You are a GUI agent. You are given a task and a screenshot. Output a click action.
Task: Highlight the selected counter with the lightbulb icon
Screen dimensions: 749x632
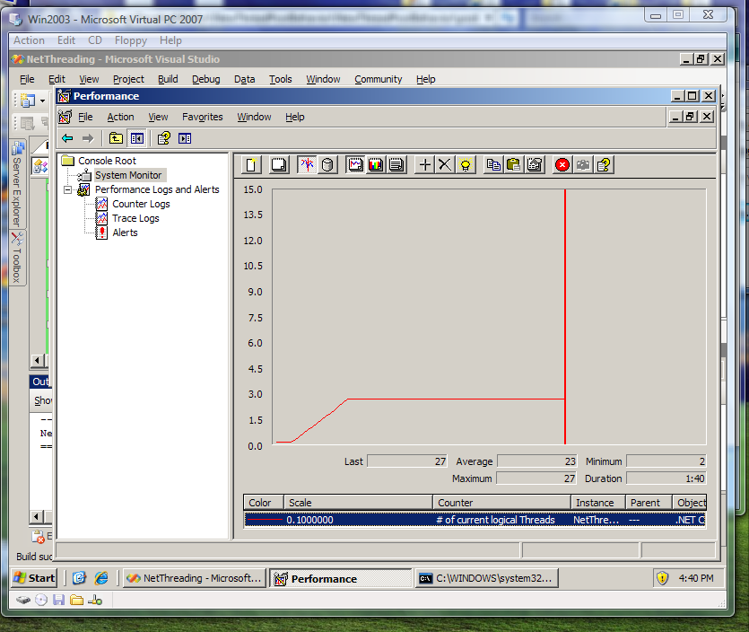point(467,164)
